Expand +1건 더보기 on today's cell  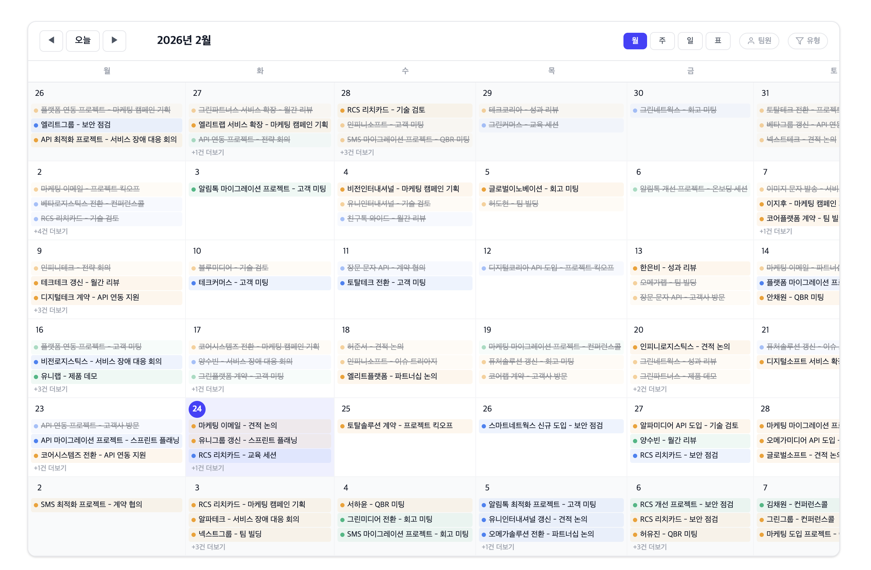(x=208, y=467)
